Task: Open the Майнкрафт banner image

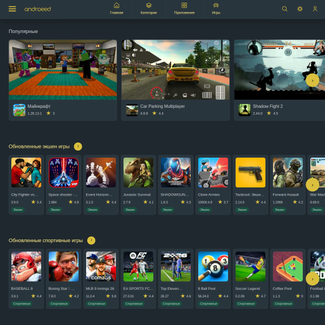Action: [x=63, y=70]
